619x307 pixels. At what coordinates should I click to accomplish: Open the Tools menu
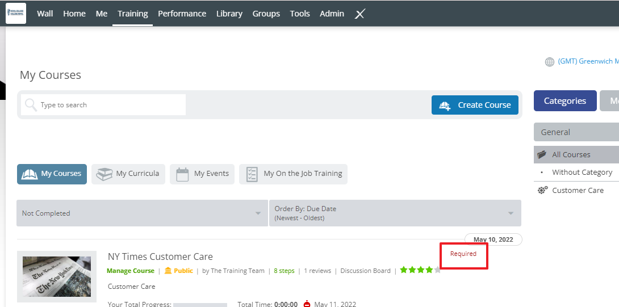pyautogui.click(x=300, y=14)
